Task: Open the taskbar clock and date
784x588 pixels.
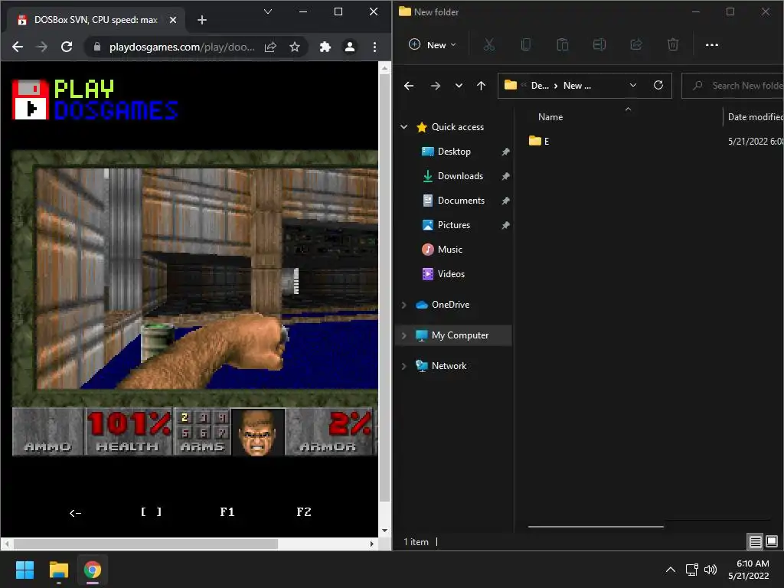Action: click(x=749, y=570)
